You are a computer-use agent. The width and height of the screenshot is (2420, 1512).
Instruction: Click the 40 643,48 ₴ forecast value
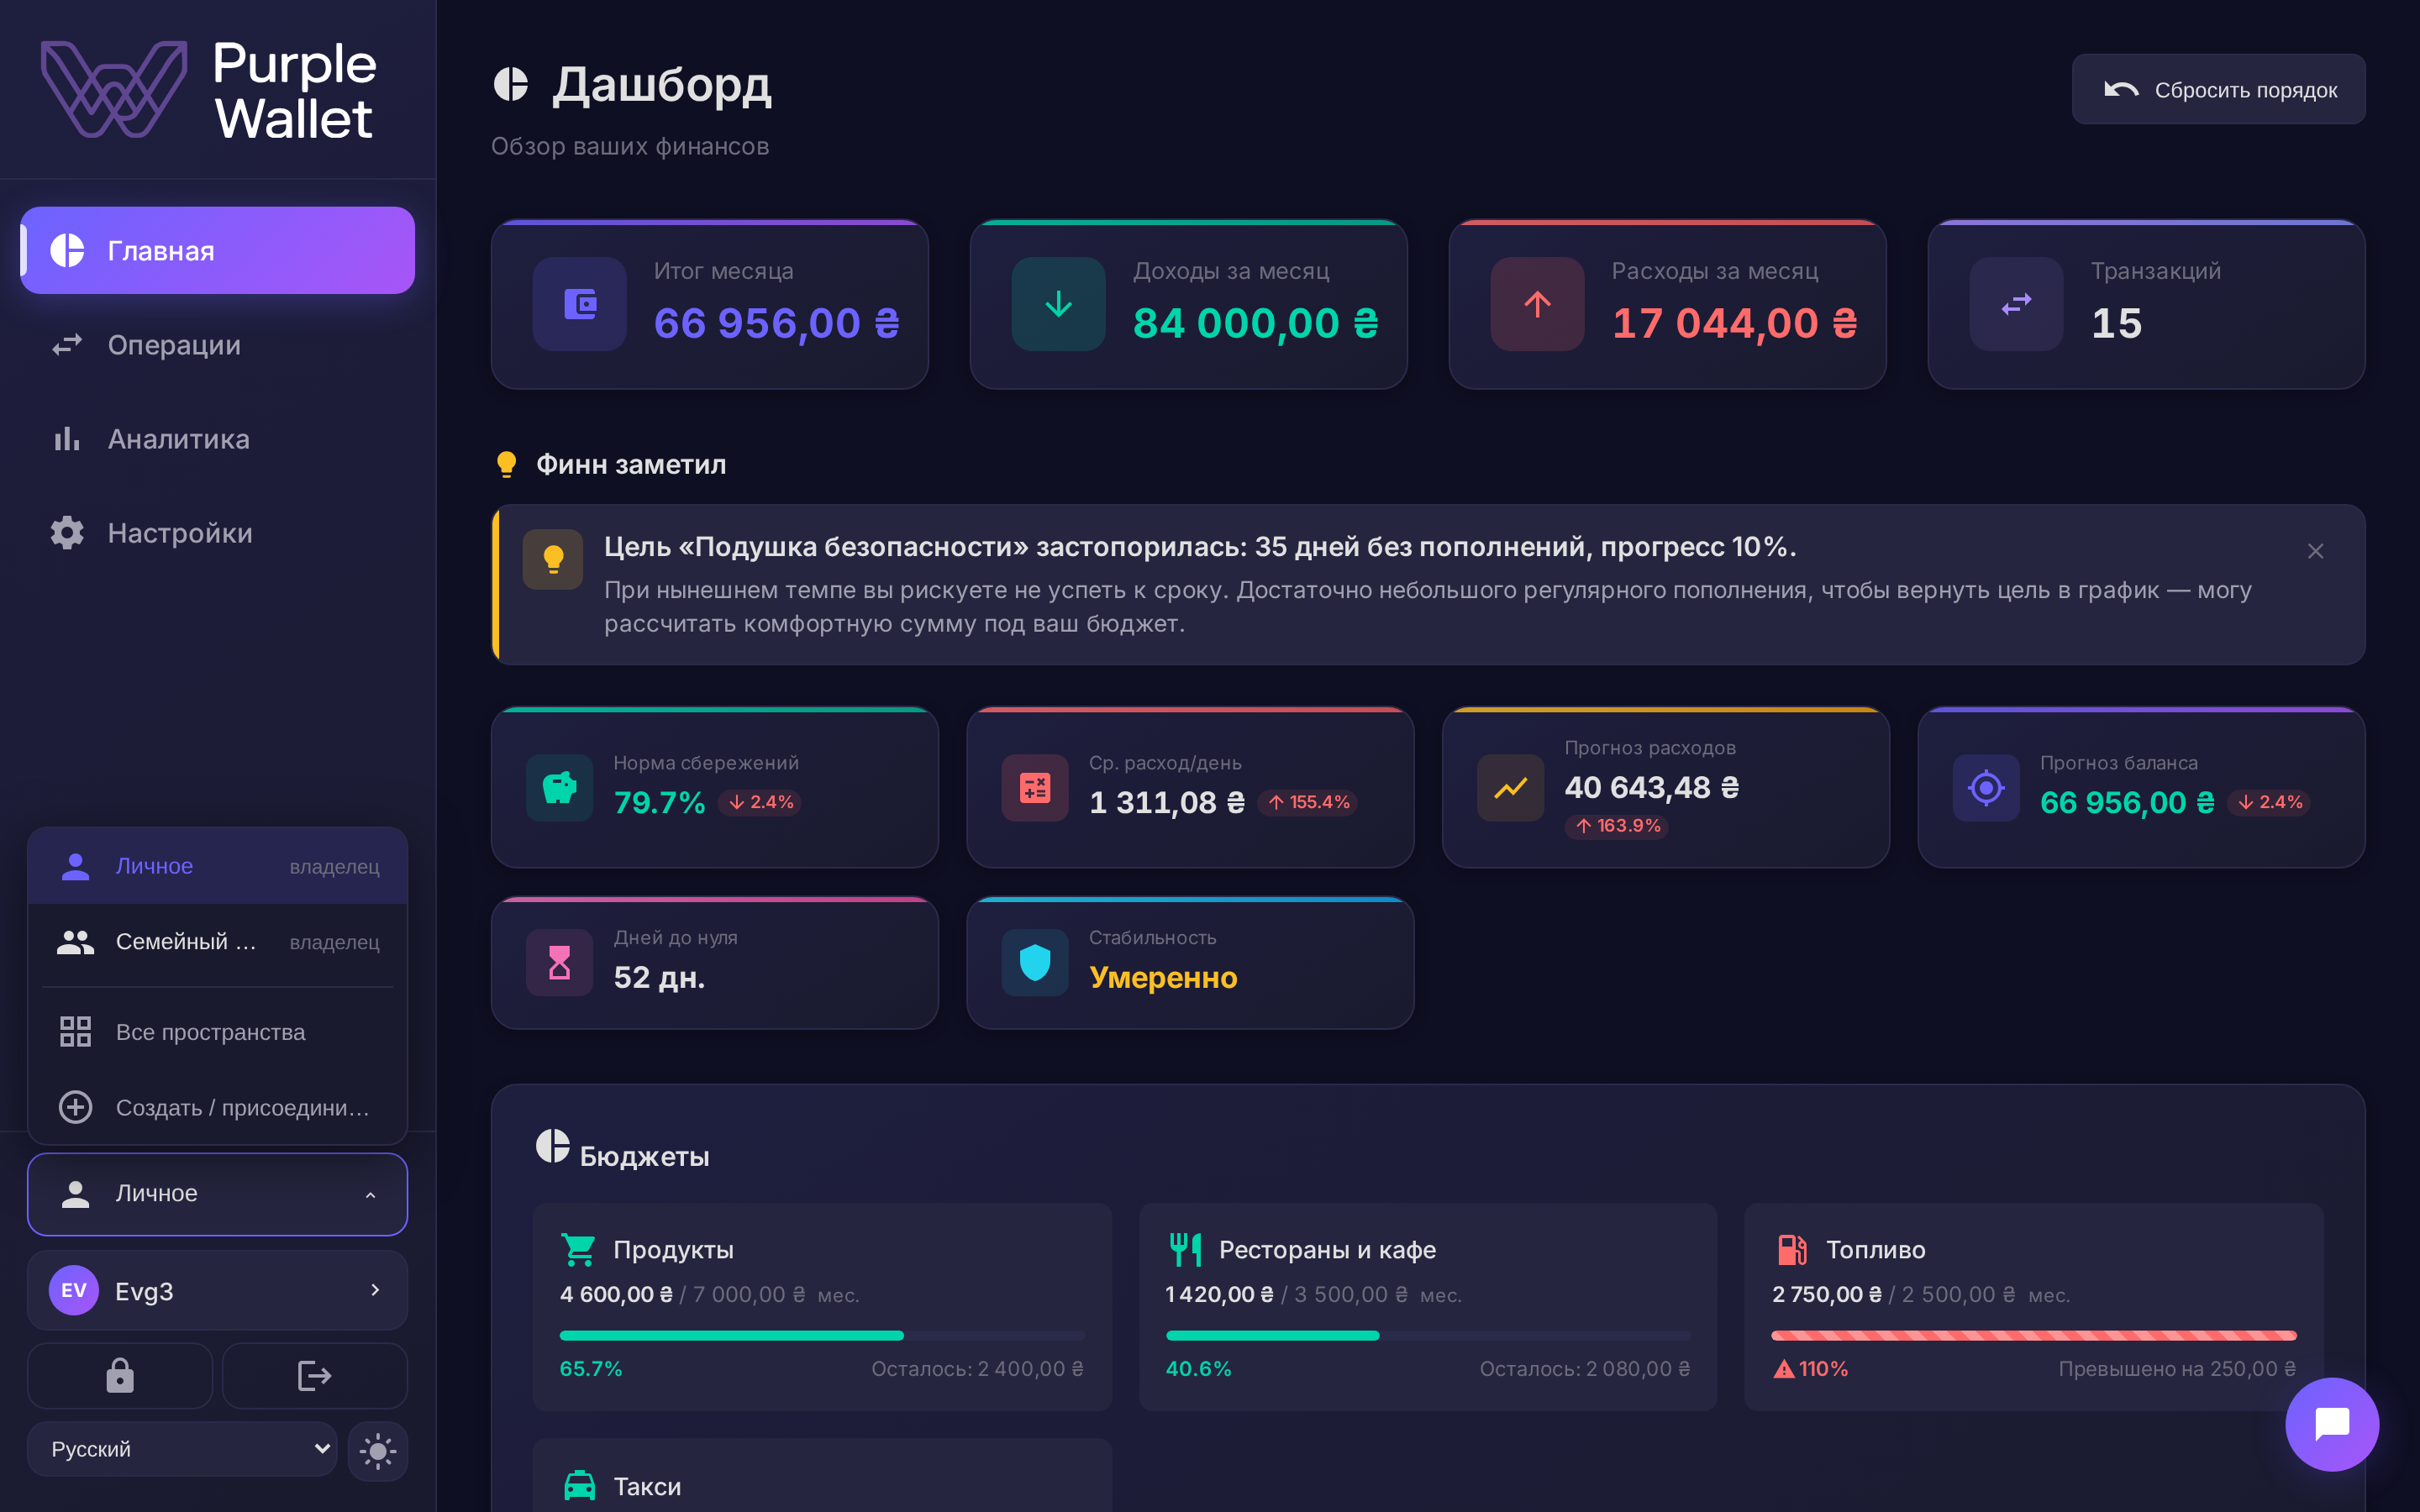1652,788
